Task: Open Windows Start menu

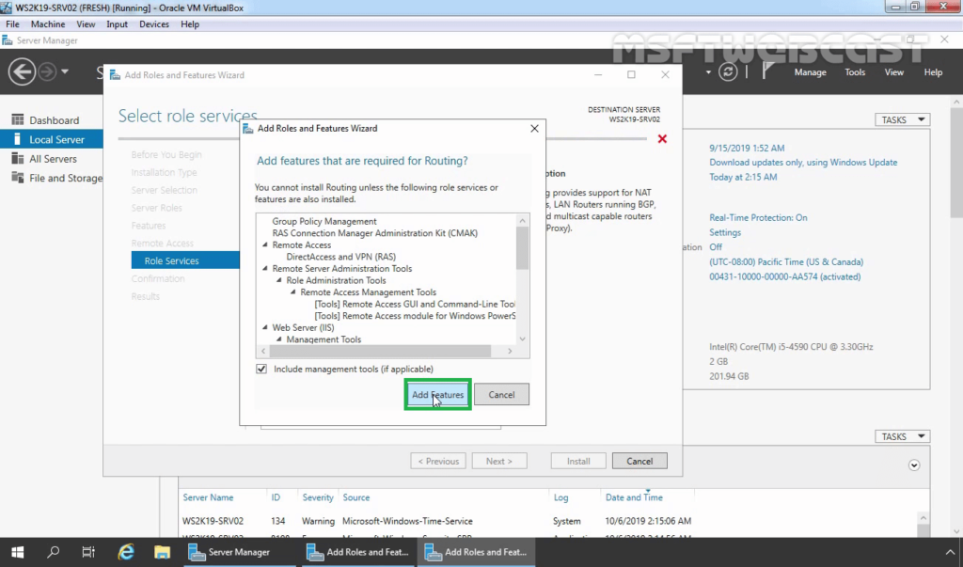Action: pyautogui.click(x=17, y=552)
